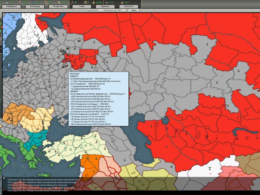Screen dimensions: 260x195
Task: Click the Menu button
Action: (x=134, y=10)
